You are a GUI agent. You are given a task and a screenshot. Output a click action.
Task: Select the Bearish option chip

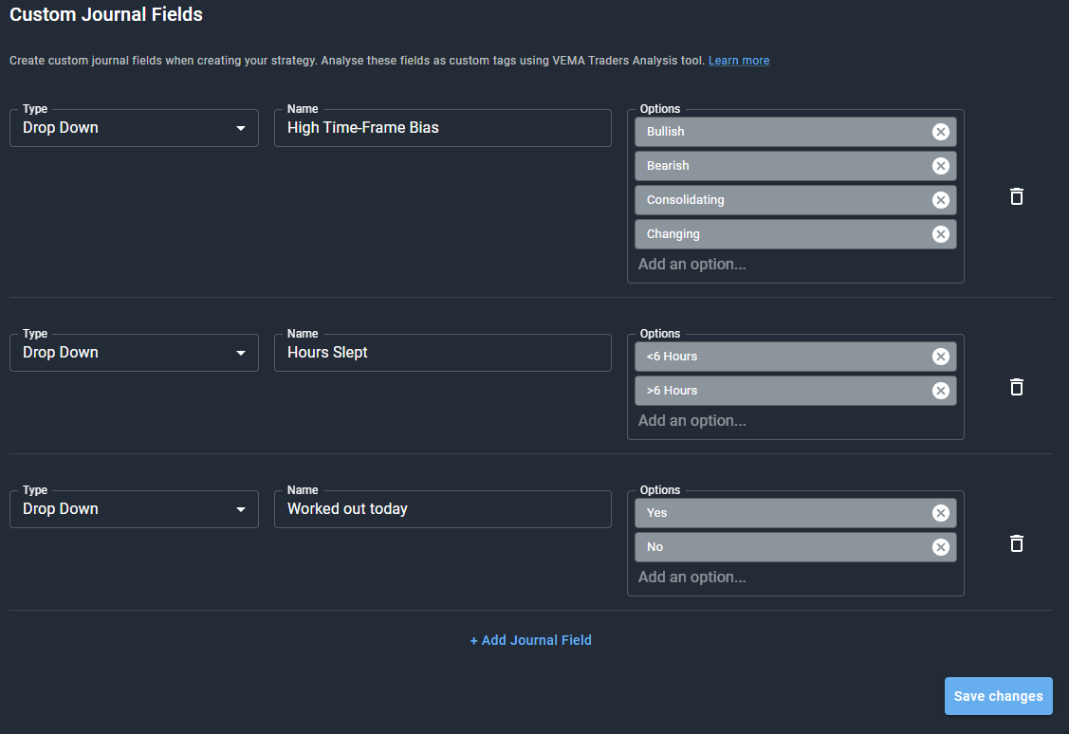[796, 166]
